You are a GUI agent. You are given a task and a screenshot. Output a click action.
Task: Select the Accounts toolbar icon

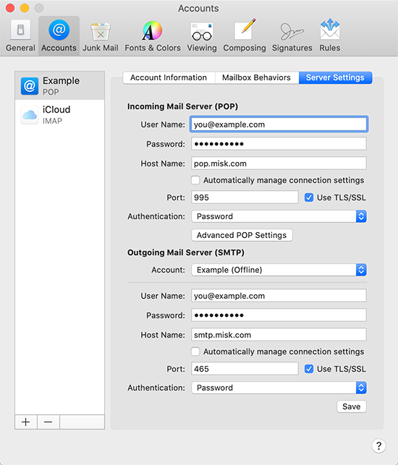coord(59,35)
